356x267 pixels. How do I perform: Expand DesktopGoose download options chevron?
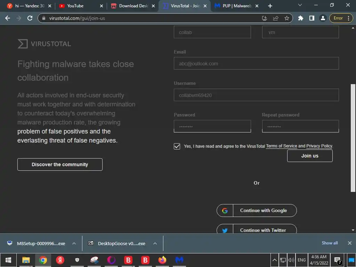155,243
